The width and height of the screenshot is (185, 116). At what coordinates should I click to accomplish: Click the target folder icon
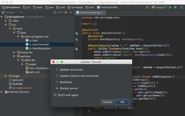click(x=10, y=76)
